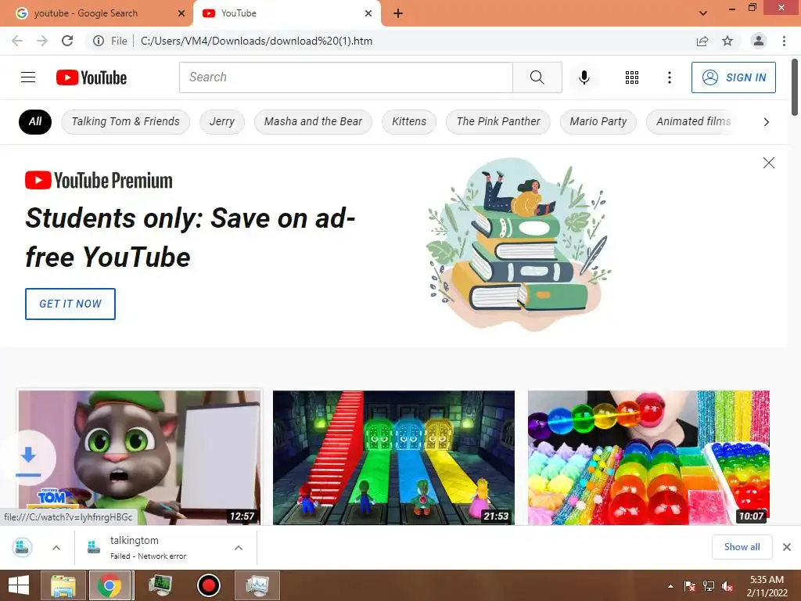The image size is (801, 601).
Task: Click the muted volume tray icon
Action: click(727, 586)
